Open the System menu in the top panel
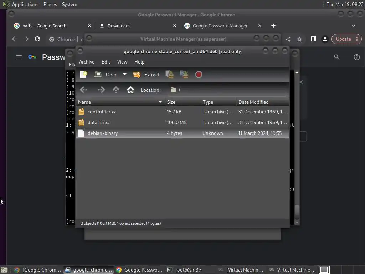Image resolution: width=365 pixels, height=274 pixels. pos(70,4)
